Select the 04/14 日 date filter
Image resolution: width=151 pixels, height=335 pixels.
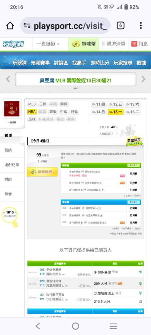coord(99,112)
